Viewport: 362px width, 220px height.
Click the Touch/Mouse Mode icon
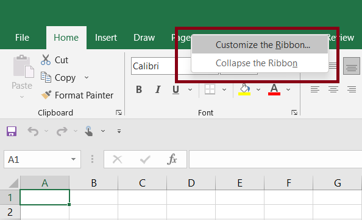(x=89, y=131)
